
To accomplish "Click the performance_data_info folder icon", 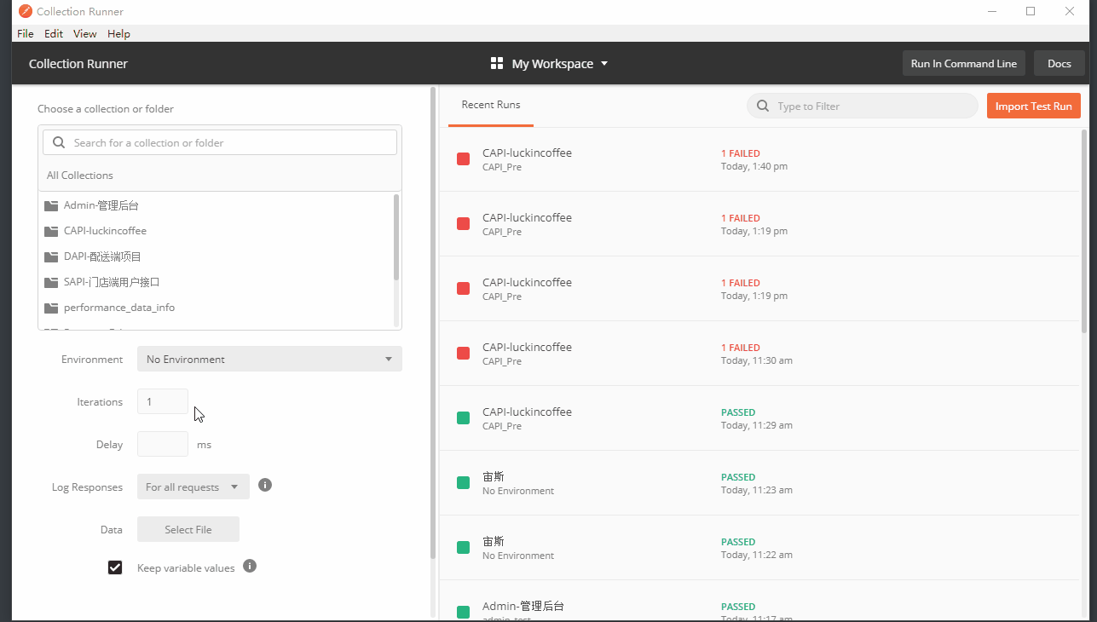I will [51, 308].
